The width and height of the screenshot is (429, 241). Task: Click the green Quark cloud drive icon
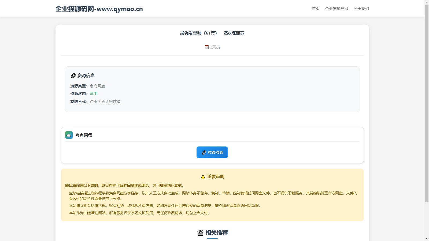[x=69, y=135]
